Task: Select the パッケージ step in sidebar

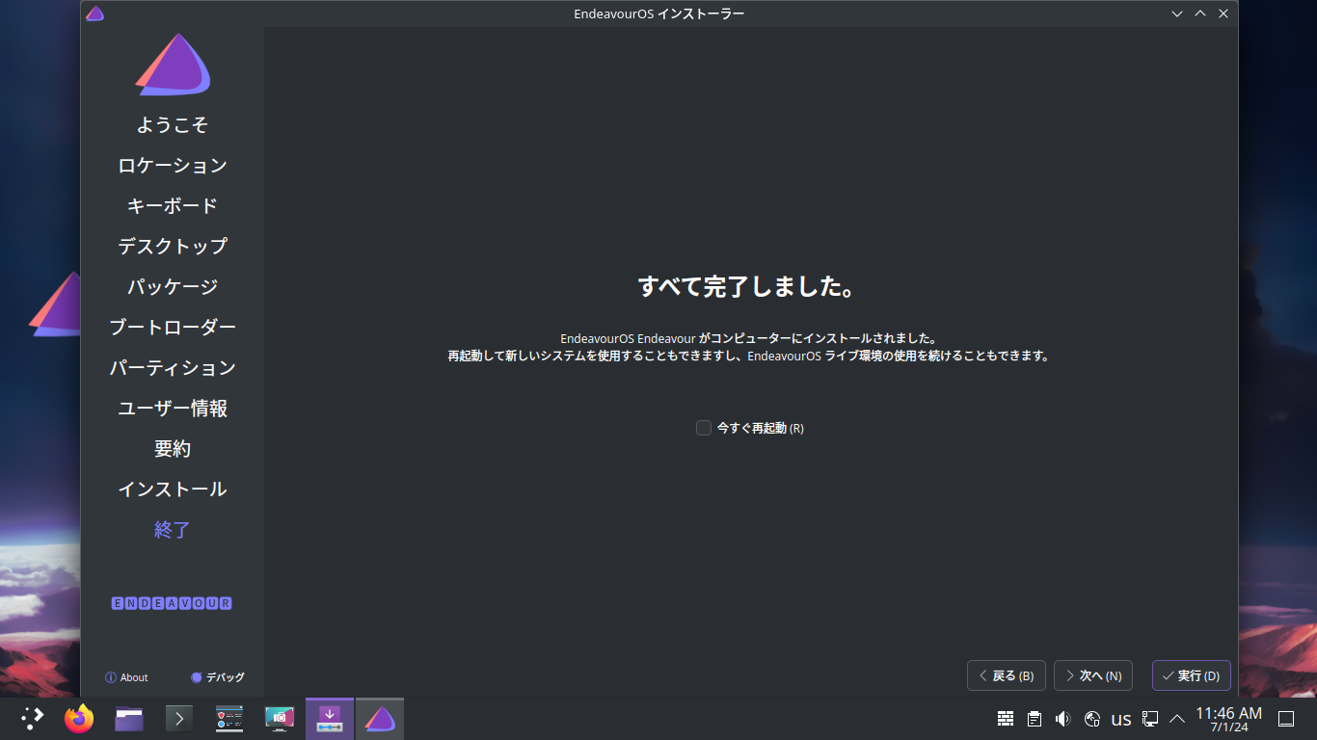Action: [x=173, y=287]
